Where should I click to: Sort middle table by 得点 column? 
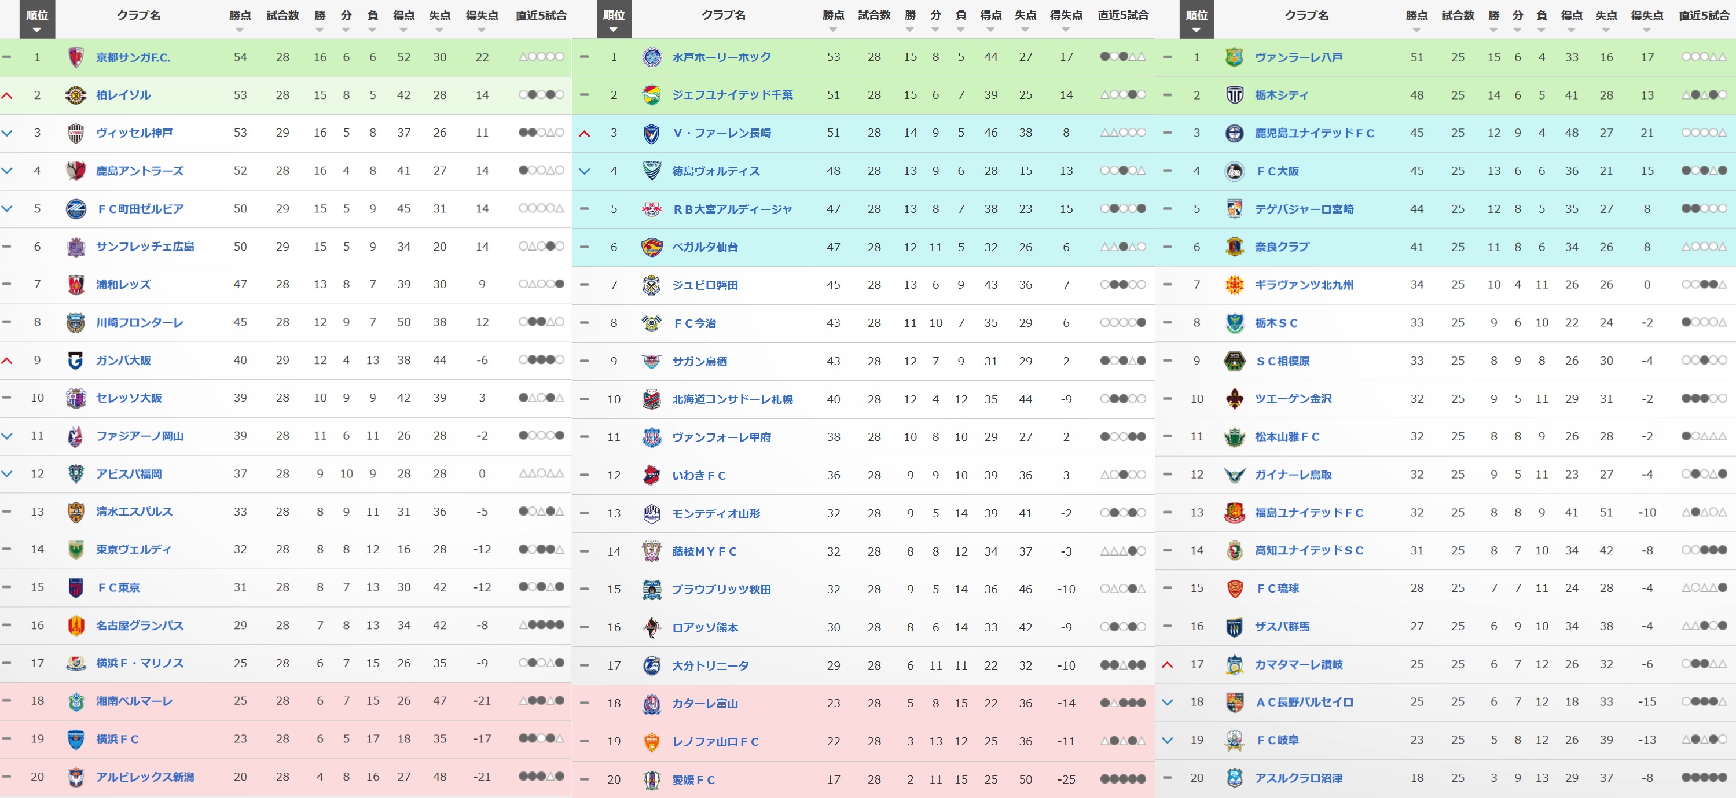coord(990,19)
